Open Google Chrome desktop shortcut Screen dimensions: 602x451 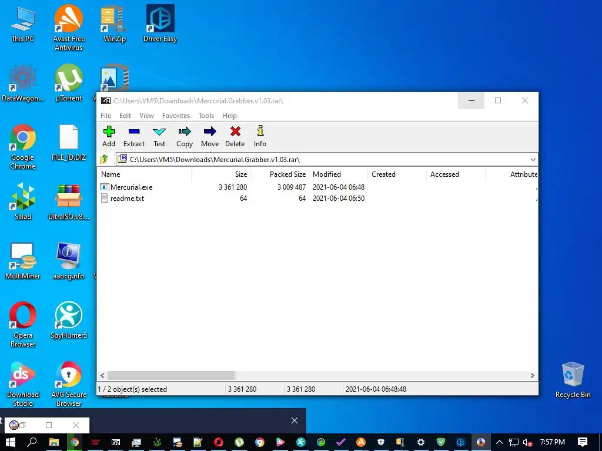coord(23,146)
